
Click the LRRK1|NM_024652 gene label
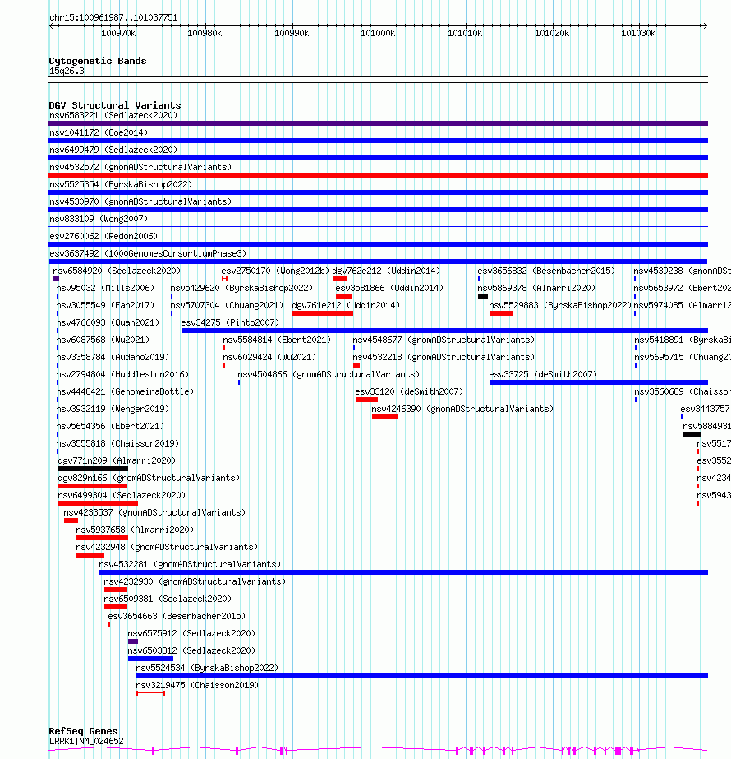(86, 741)
